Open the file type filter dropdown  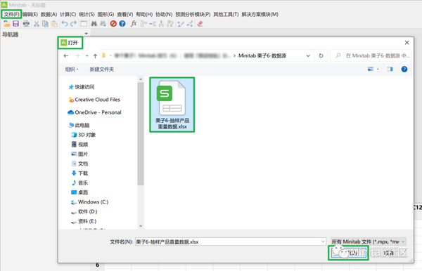tap(368, 242)
